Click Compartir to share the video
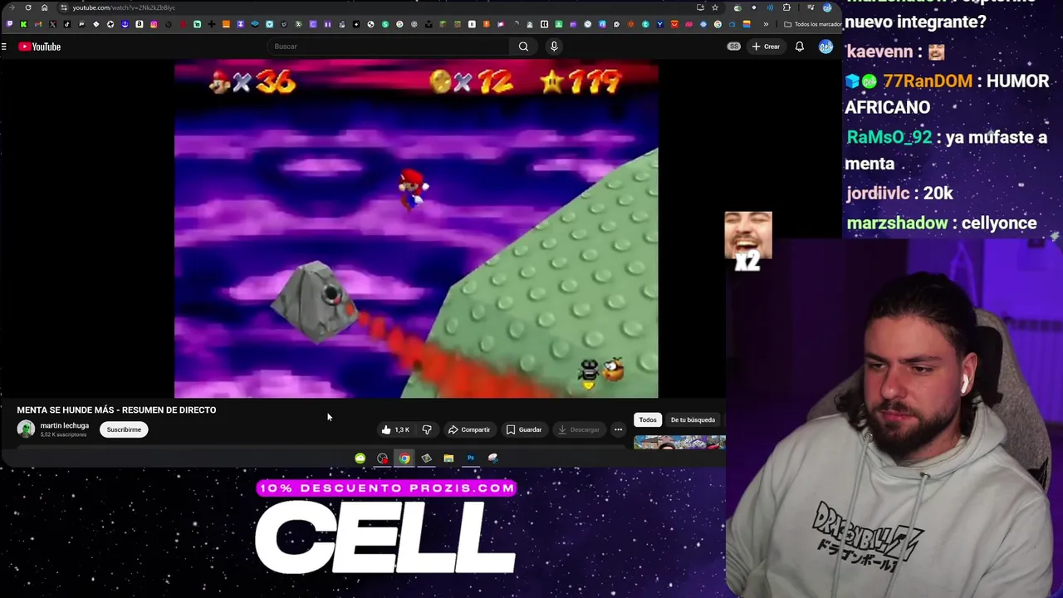Image resolution: width=1063 pixels, height=598 pixels. (469, 429)
